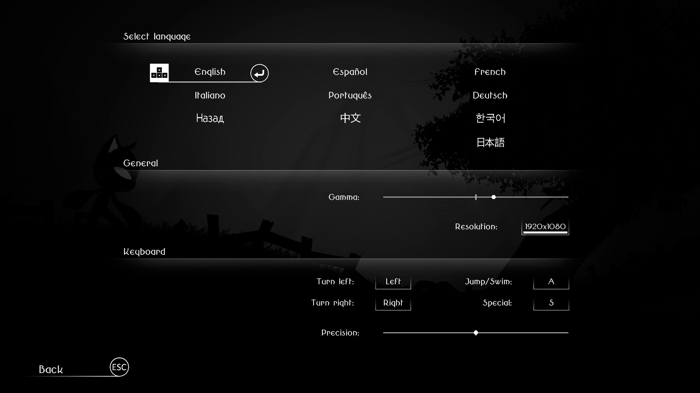Choose the Russian language option
The width and height of the screenshot is (700, 393).
(210, 118)
